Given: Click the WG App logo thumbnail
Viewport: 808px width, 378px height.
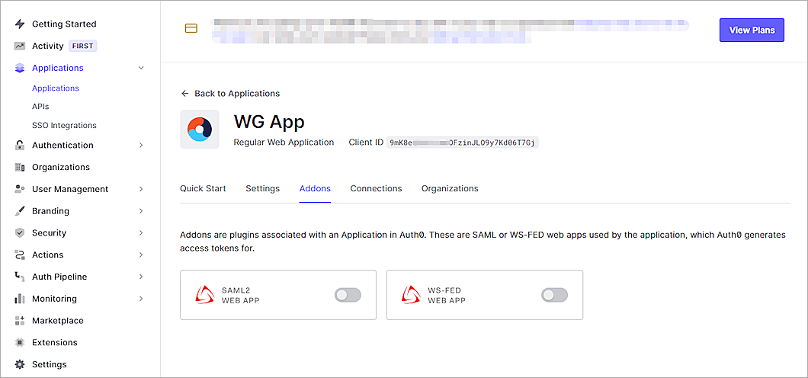Looking at the screenshot, I should 200,130.
